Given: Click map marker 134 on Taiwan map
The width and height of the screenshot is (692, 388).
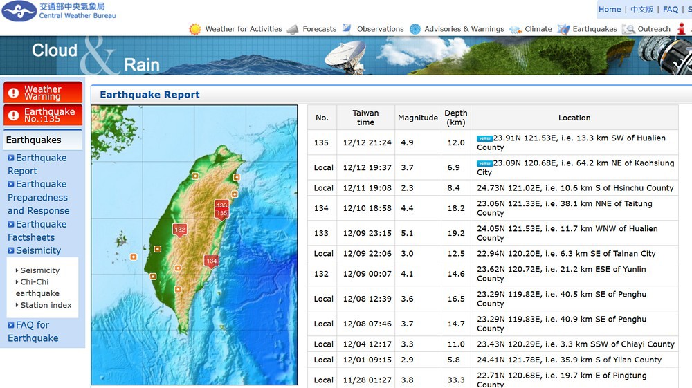Looking at the screenshot, I should coord(211,261).
